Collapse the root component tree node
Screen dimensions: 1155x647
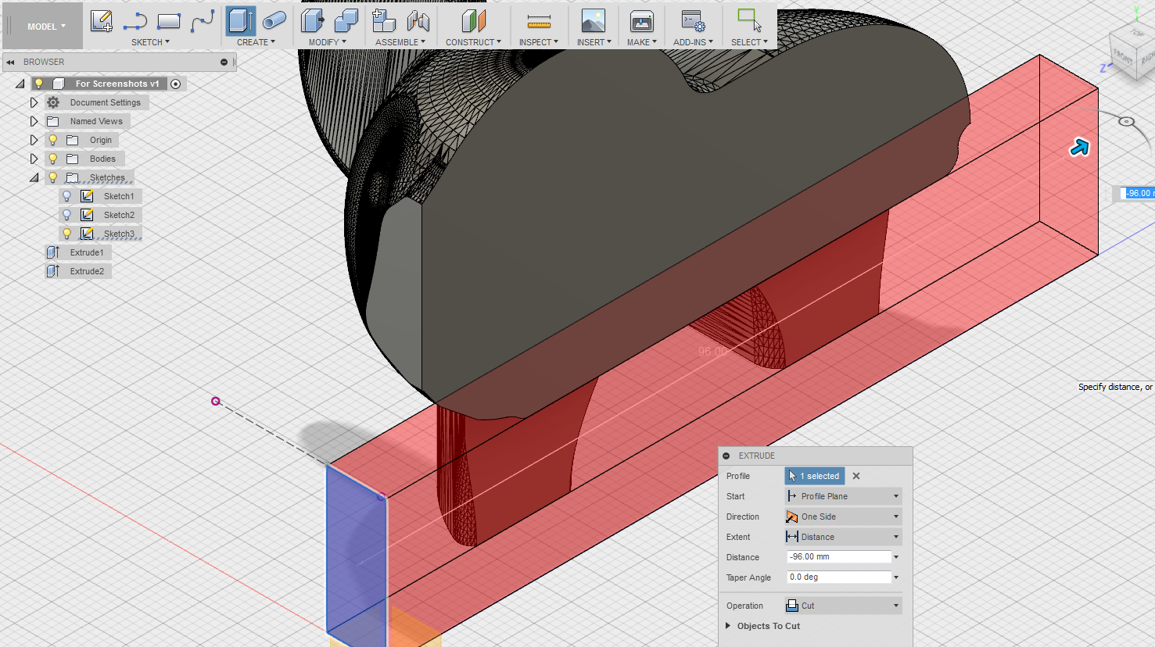tap(20, 84)
